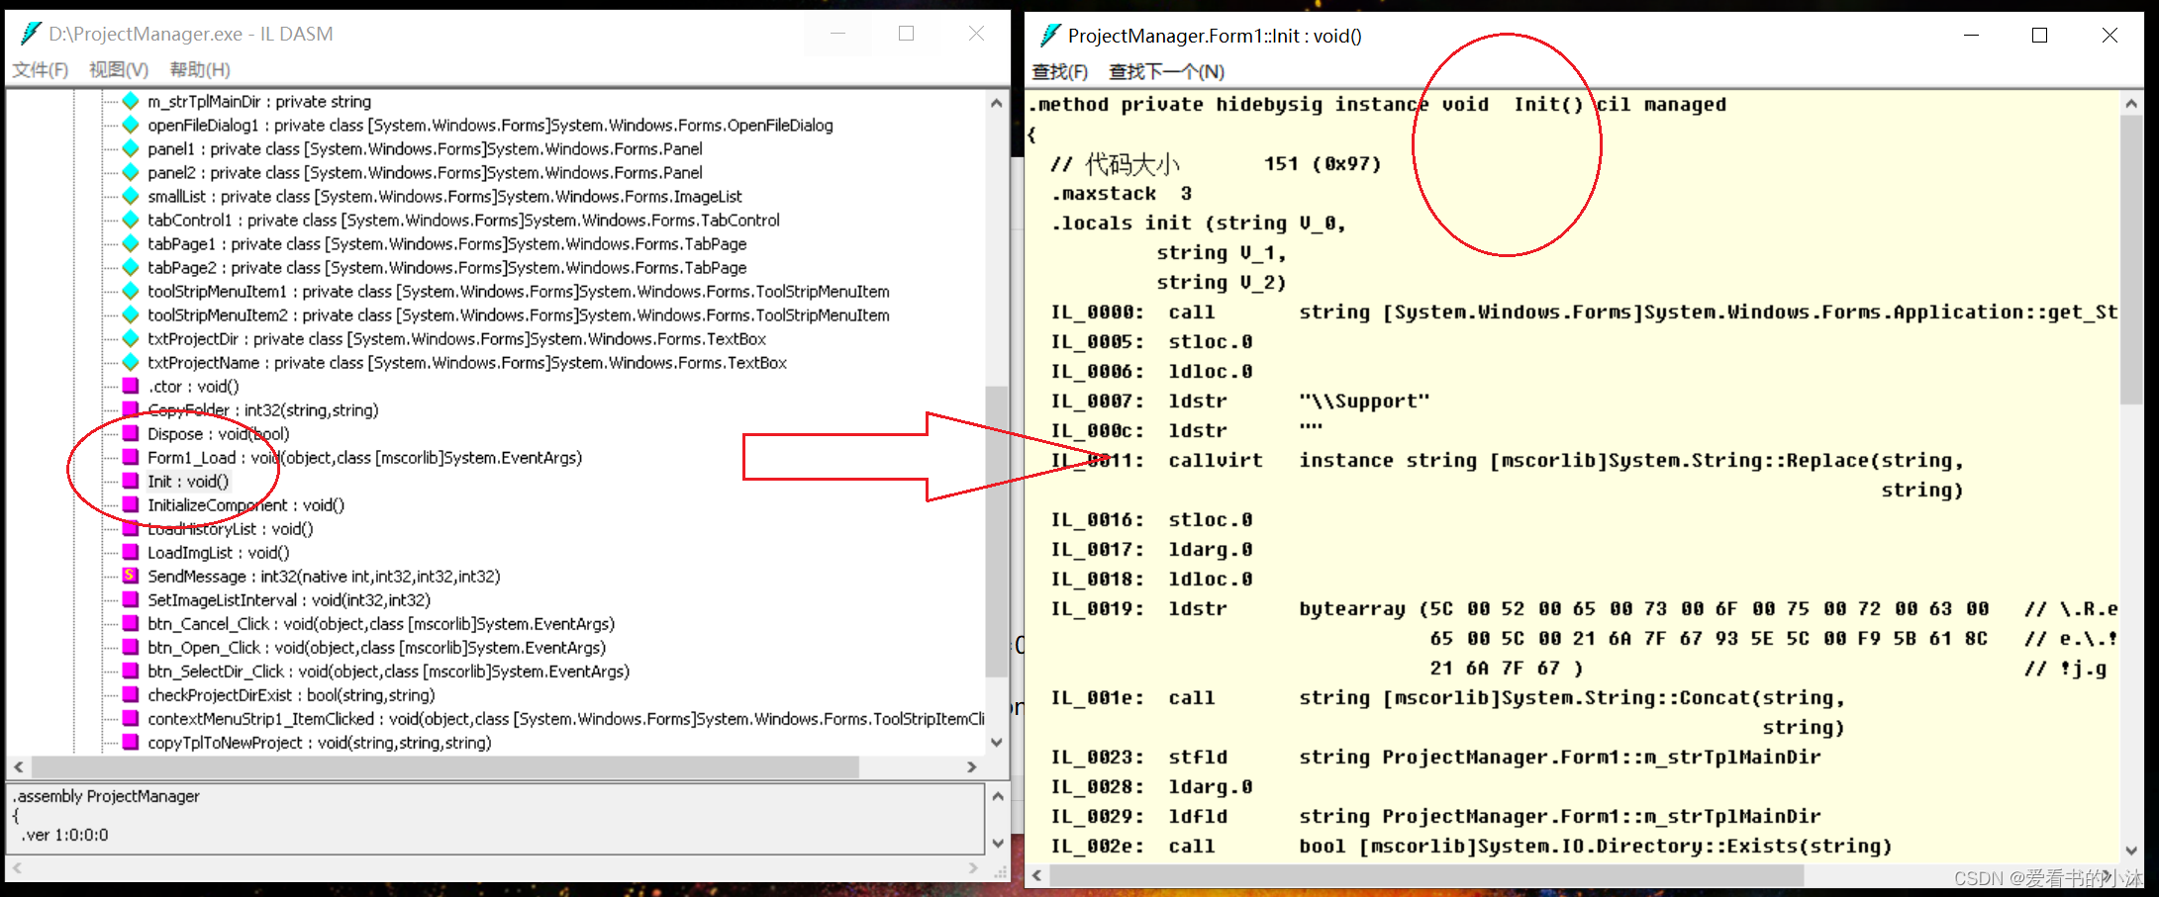Maximize the IL DASM main window
This screenshot has height=897, width=2159.
906,34
